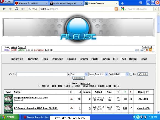Click the RSS feed icon in address bar
This screenshot has height=120, width=160.
[x=116, y=9]
